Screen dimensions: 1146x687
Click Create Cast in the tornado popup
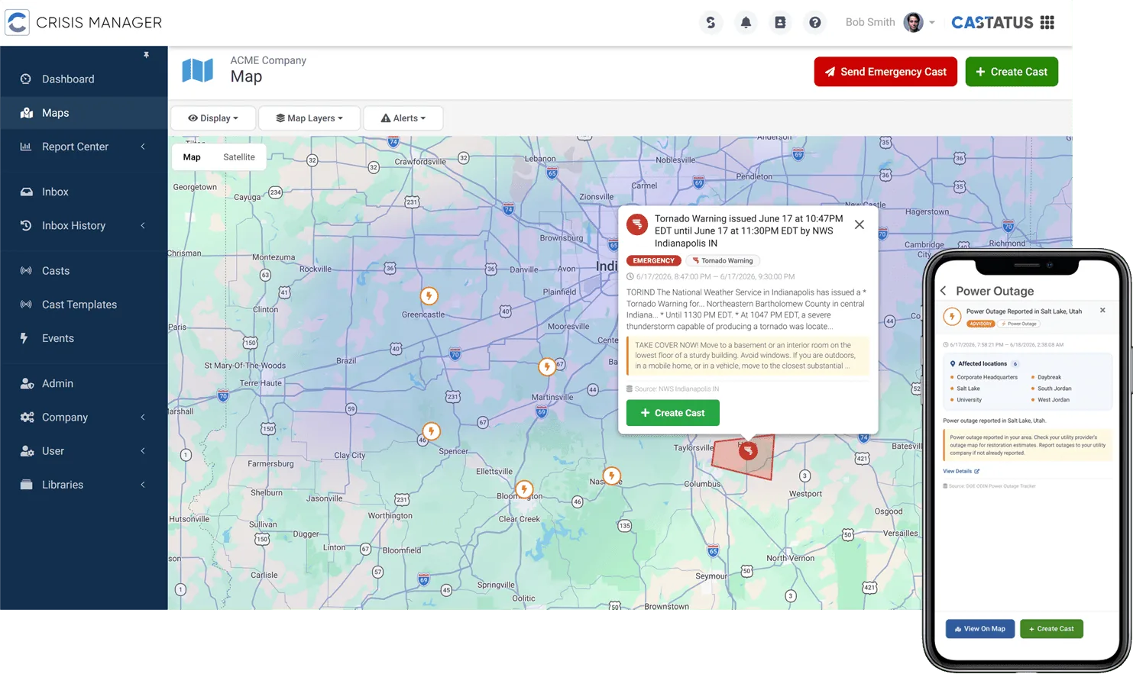point(673,413)
